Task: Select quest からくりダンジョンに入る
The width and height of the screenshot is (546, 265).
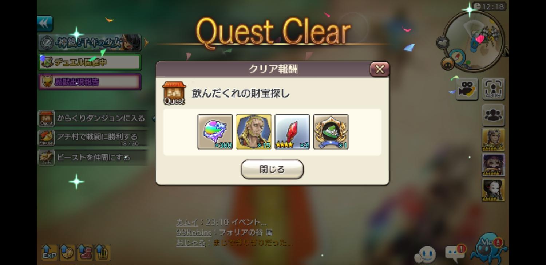Action: (93, 118)
